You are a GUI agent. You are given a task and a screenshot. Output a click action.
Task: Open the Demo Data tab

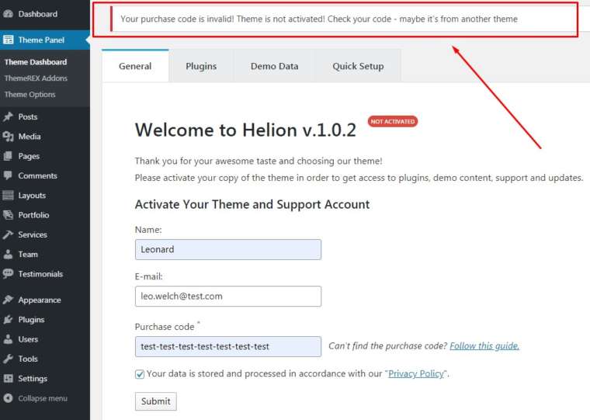(x=274, y=66)
